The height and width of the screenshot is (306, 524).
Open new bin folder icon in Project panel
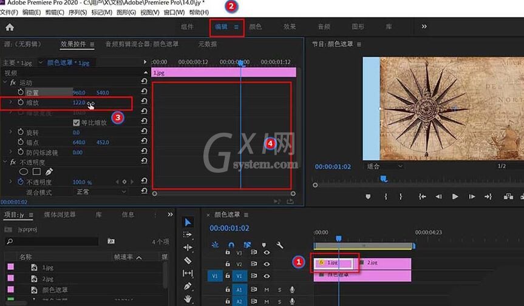click(111, 241)
